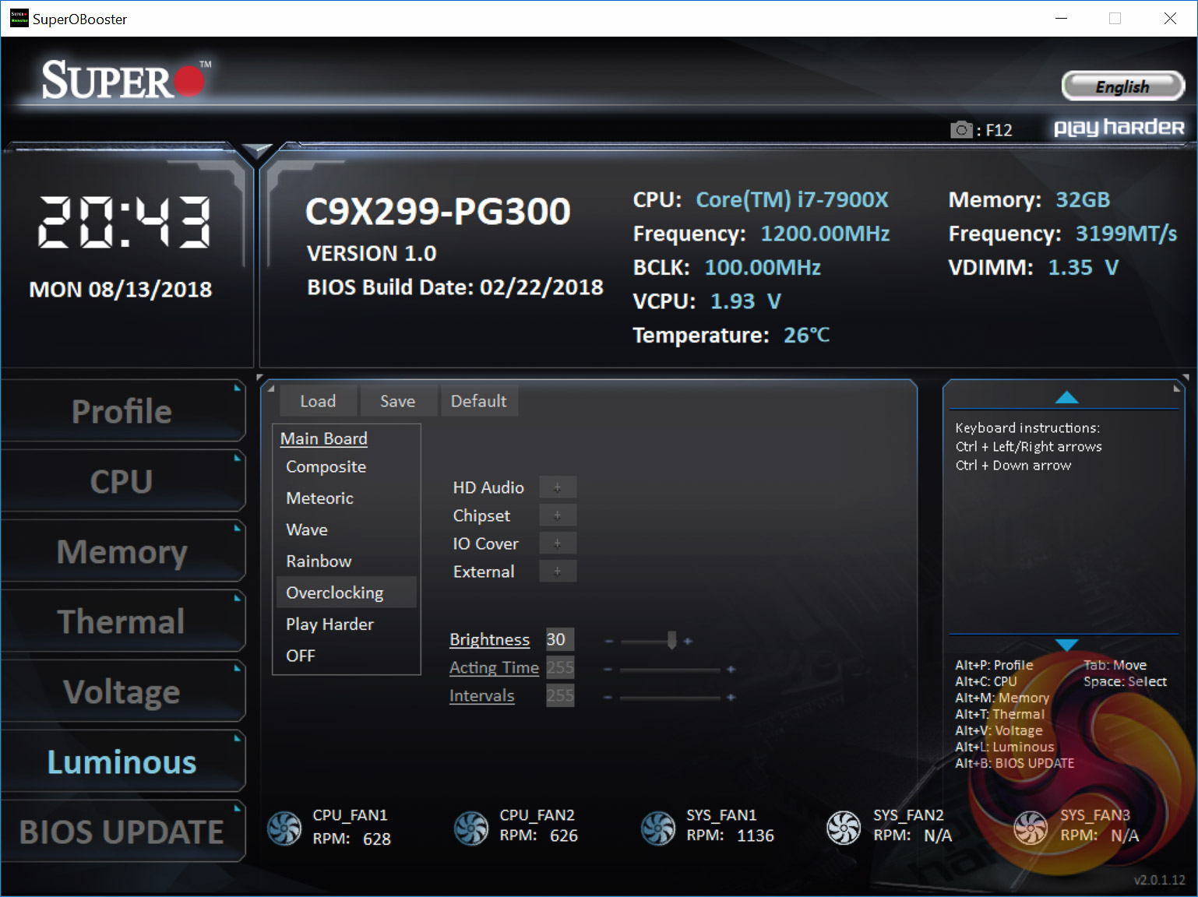Click the Brightness value field showing 30

560,639
